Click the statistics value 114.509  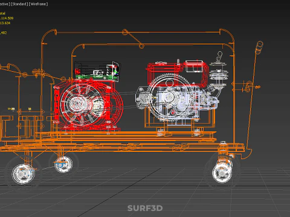[7, 18]
